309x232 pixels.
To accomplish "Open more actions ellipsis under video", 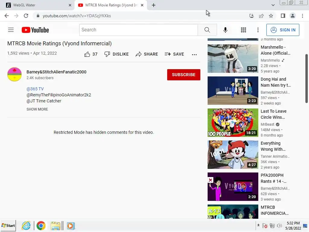I will coord(194,55).
